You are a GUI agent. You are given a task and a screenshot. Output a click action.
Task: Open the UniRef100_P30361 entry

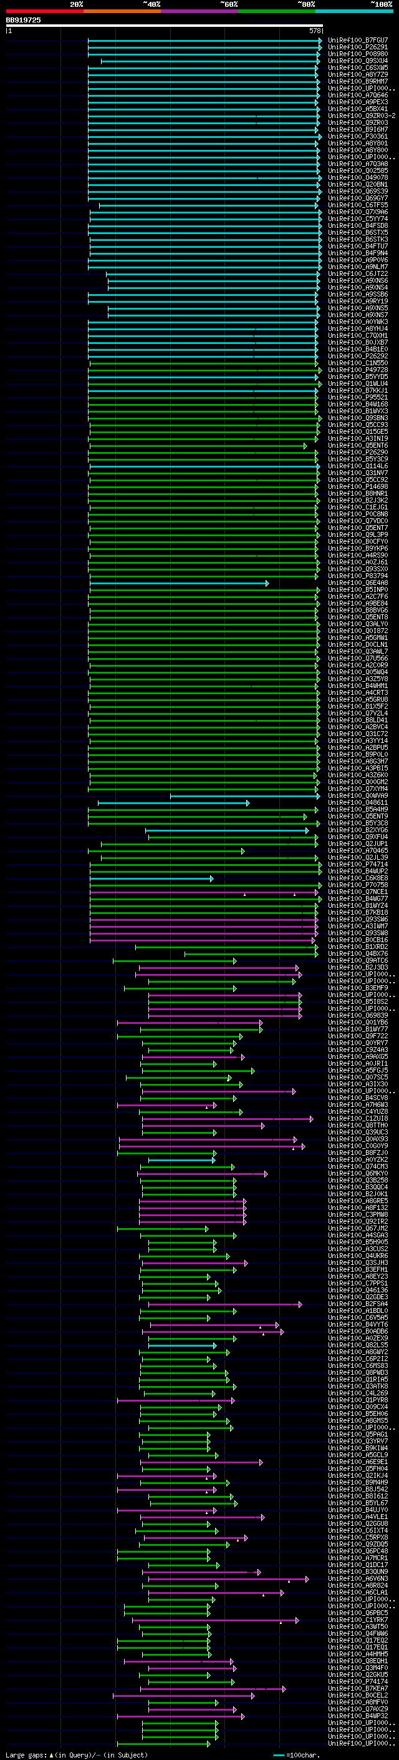pos(357,137)
